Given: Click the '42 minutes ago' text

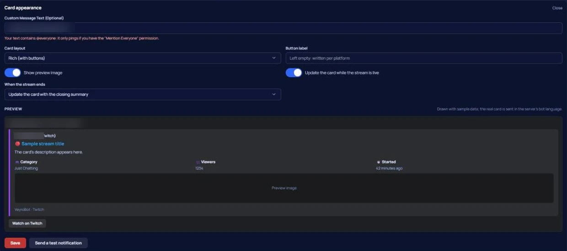Looking at the screenshot, I should 389,168.
